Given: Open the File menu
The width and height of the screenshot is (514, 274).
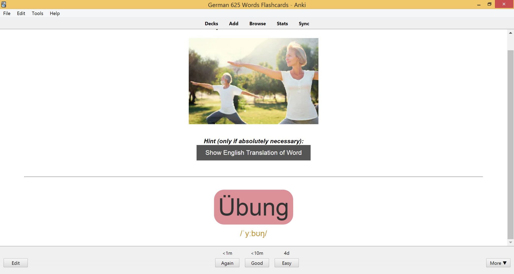Looking at the screenshot, I should click(7, 13).
